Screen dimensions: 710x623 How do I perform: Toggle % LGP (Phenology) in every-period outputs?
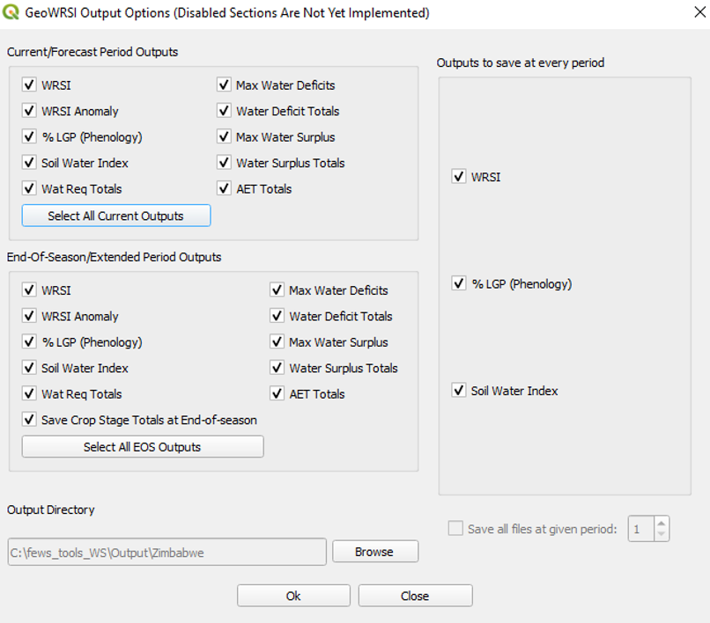[x=458, y=283]
